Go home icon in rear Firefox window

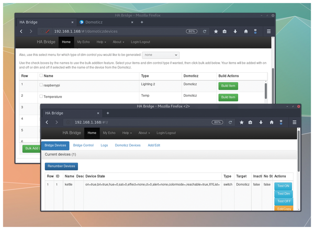(x=246, y=31)
